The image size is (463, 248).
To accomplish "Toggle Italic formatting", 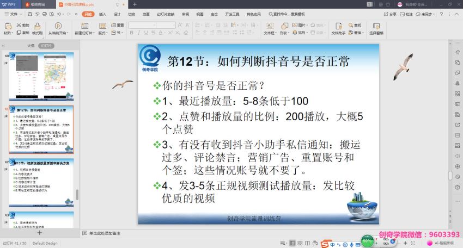I will click(139, 33).
